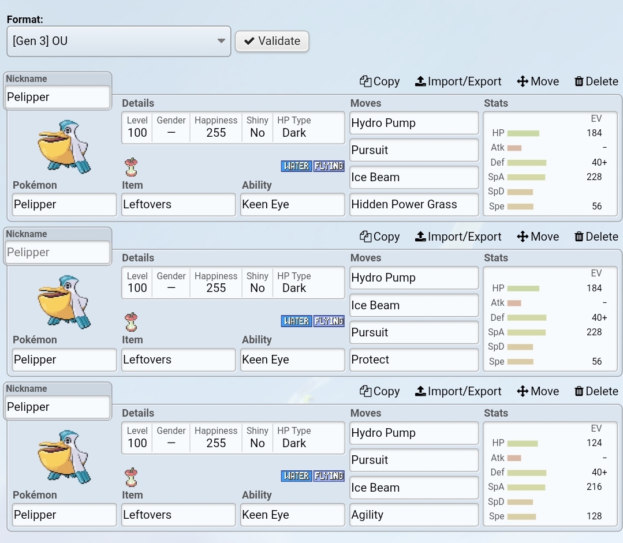Edit the placeholder nickname field of the second Pelipper
This screenshot has height=543, width=623.
coord(58,252)
